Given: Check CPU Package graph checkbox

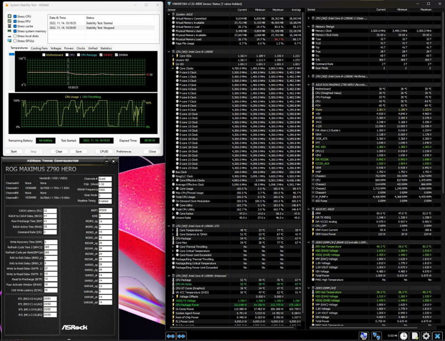Looking at the screenshot, I should (x=78, y=55).
